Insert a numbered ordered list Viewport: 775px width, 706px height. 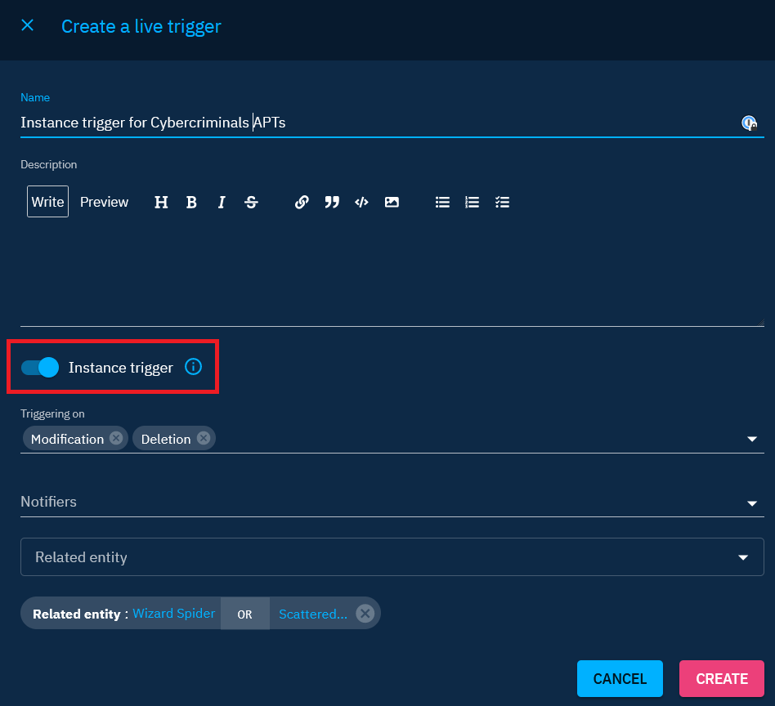tap(472, 202)
